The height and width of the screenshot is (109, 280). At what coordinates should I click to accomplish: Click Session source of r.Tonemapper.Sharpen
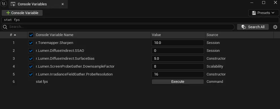(x=213, y=43)
